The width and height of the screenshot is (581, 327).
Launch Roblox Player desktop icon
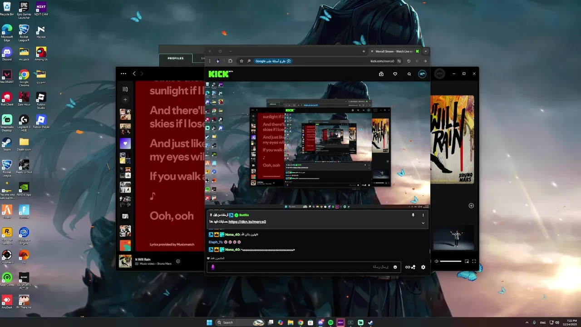pos(41,122)
